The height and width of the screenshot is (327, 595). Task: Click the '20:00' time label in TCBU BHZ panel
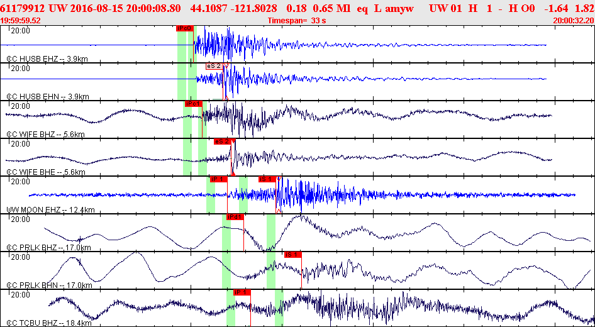[x=21, y=295]
